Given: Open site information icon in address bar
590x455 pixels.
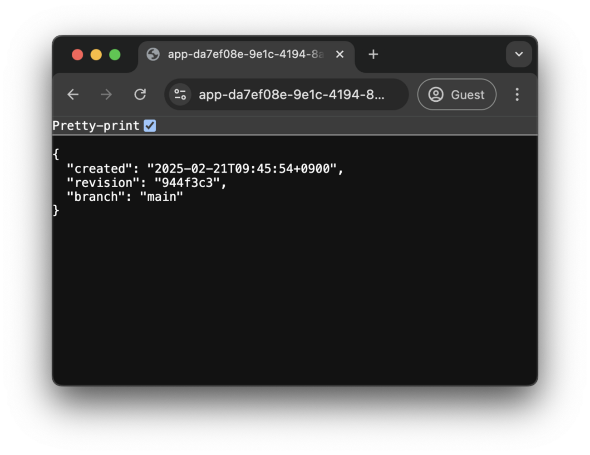Looking at the screenshot, I should (x=180, y=94).
